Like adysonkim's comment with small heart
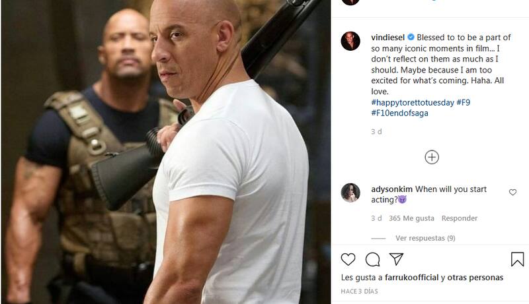Screen dimensions: 529x304 tap(512, 192)
